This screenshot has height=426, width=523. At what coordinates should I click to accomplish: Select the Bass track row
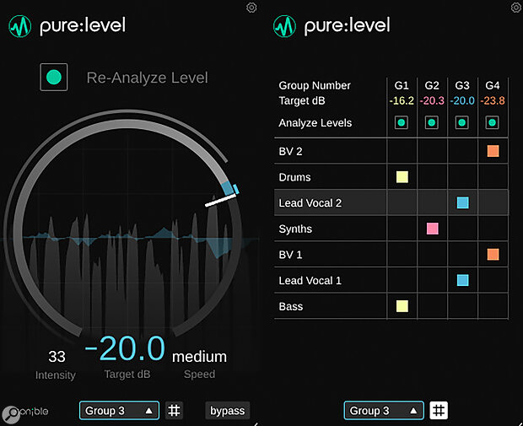[391, 306]
